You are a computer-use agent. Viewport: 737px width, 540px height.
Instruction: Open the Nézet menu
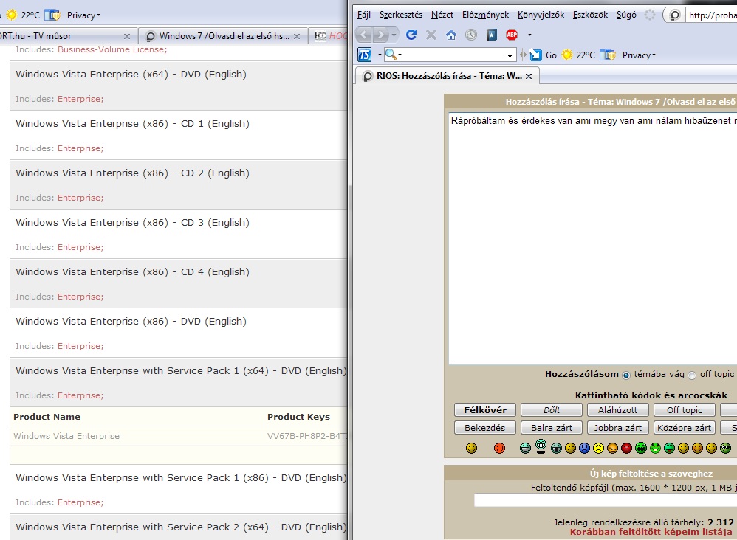click(442, 15)
